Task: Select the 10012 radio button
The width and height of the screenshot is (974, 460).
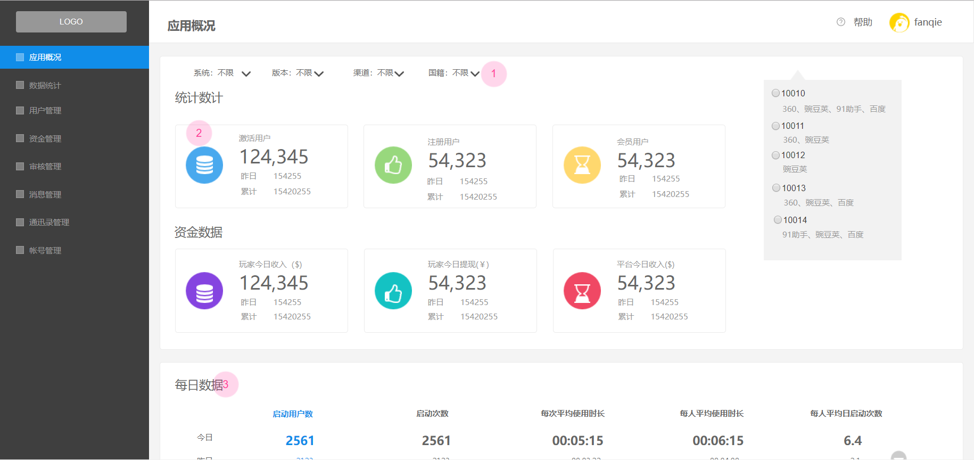Action: tap(776, 155)
